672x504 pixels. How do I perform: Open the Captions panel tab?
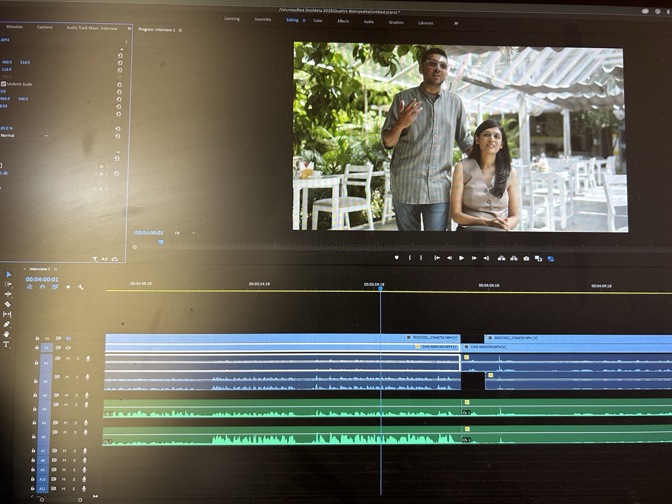tap(45, 27)
